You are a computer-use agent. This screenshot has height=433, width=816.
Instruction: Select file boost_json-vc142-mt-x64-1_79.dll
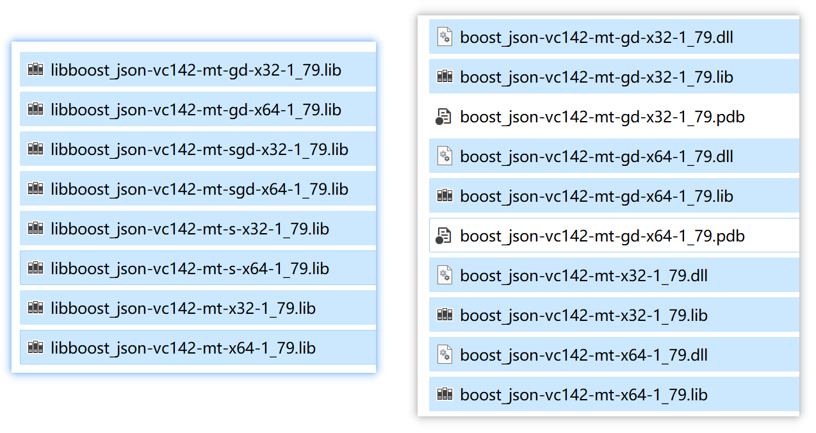pos(583,355)
